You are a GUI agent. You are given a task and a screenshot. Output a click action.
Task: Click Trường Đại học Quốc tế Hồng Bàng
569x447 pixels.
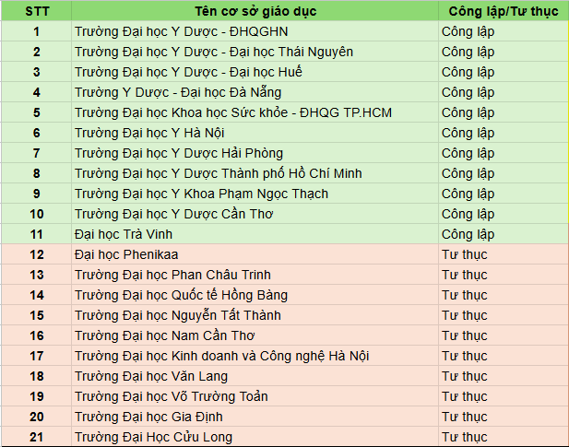click(x=181, y=295)
